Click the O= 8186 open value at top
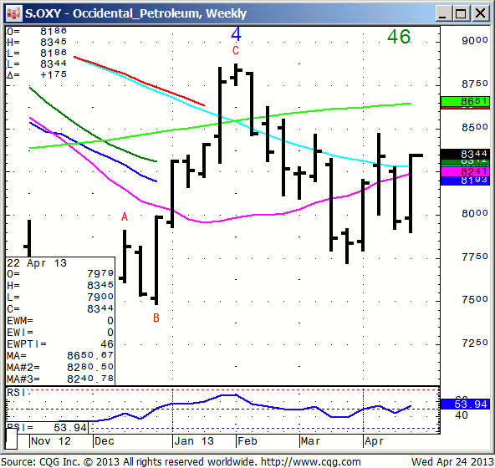495x468 pixels. 37,31
